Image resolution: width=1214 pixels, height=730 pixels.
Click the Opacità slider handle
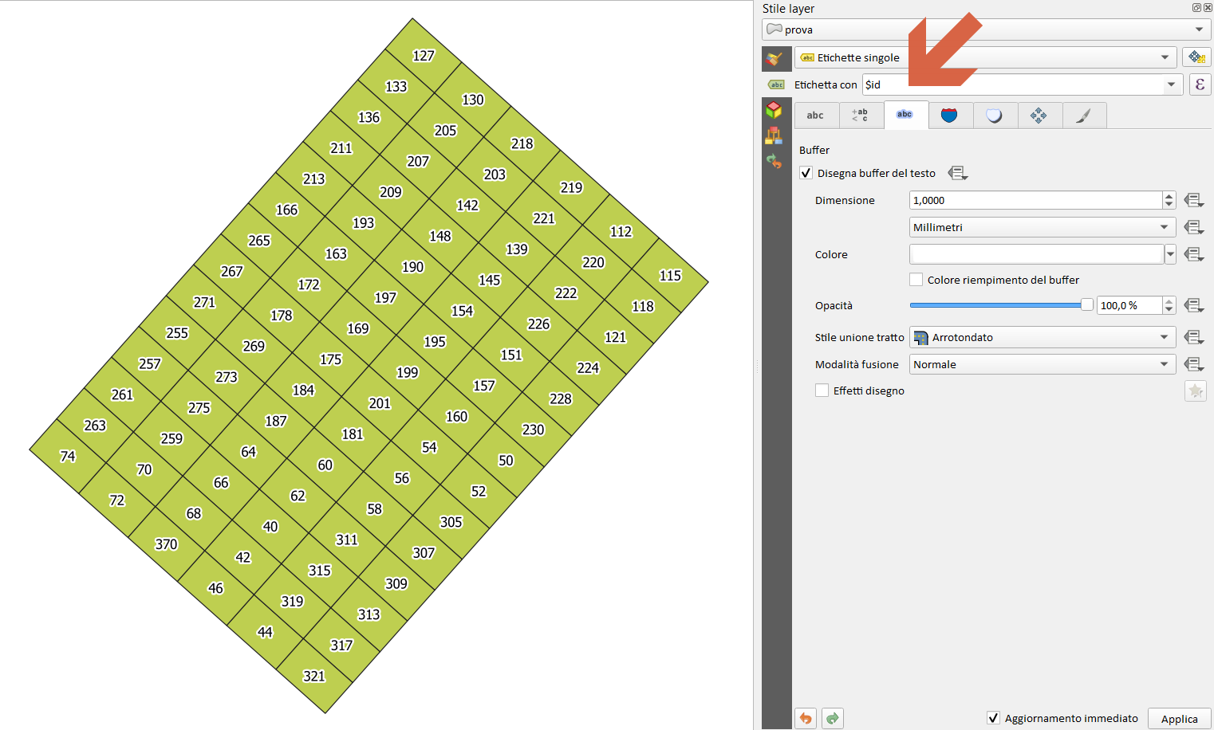[x=1086, y=305]
